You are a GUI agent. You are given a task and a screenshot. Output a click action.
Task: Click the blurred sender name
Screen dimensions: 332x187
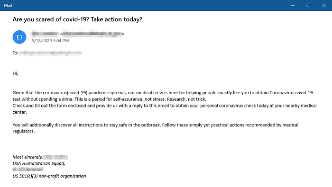(x=45, y=34)
